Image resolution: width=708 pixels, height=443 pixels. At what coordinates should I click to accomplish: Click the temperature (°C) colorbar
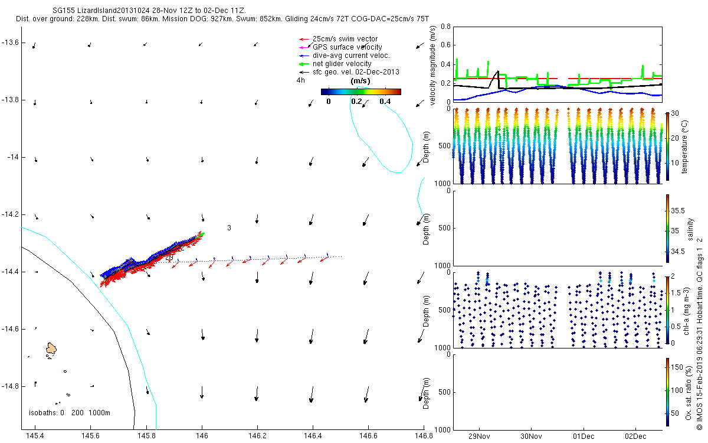667,145
